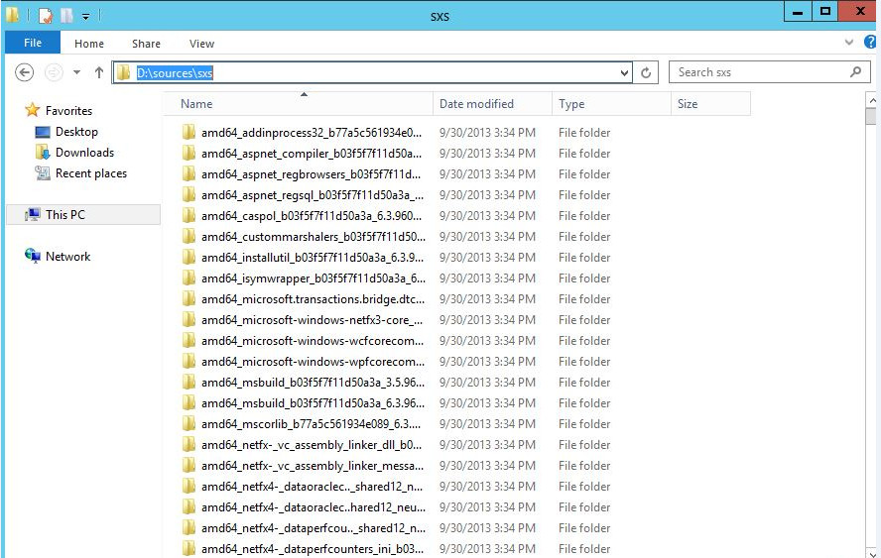Click the Forward navigation arrow
This screenshot has width=881, height=558.
[54, 72]
